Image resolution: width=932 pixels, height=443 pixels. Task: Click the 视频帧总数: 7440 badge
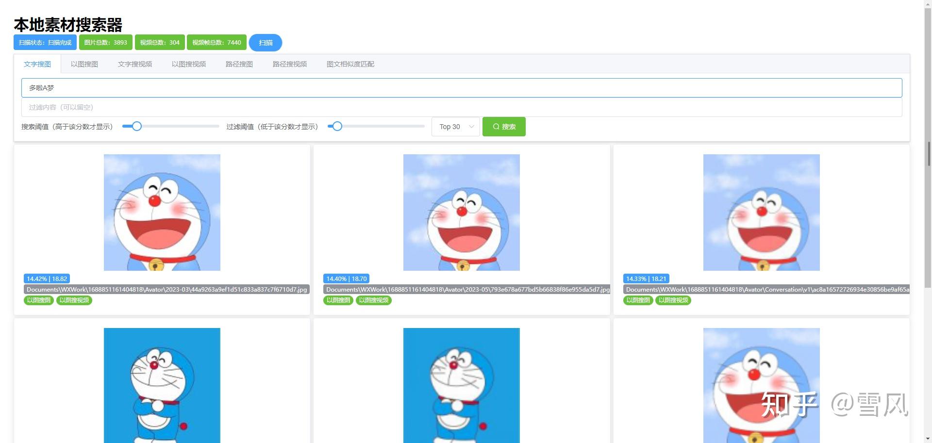point(216,43)
